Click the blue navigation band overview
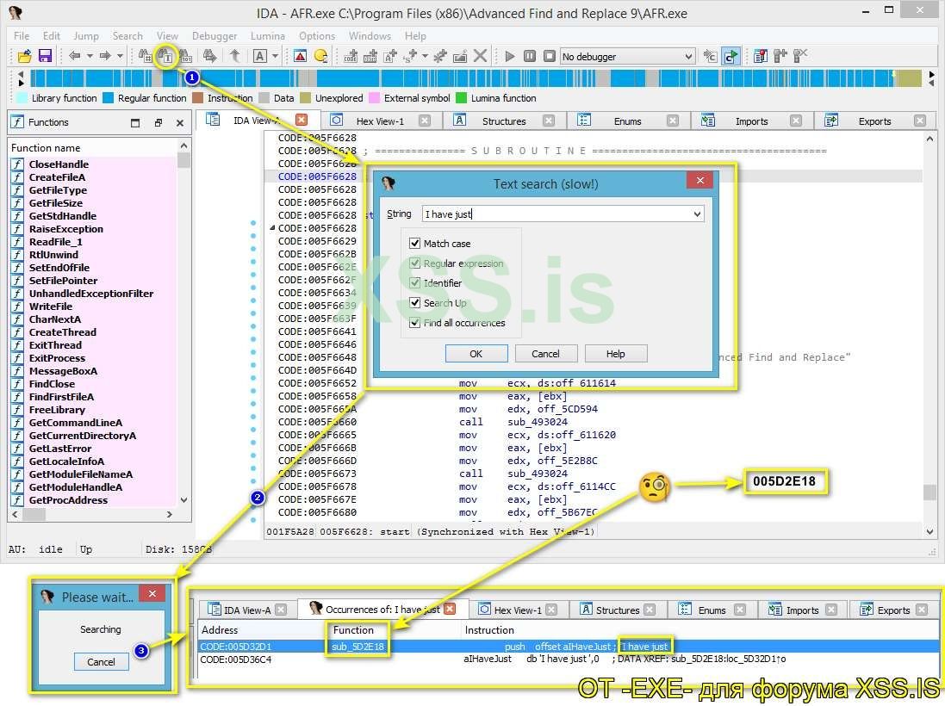This screenshot has width=945, height=706. [517, 77]
